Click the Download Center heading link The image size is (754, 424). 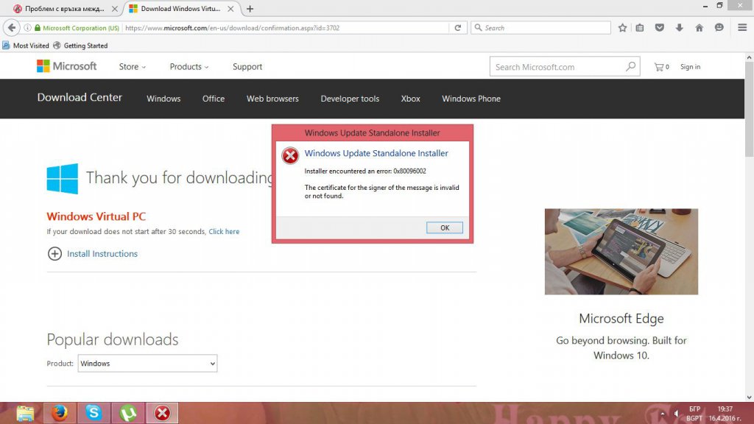point(80,97)
